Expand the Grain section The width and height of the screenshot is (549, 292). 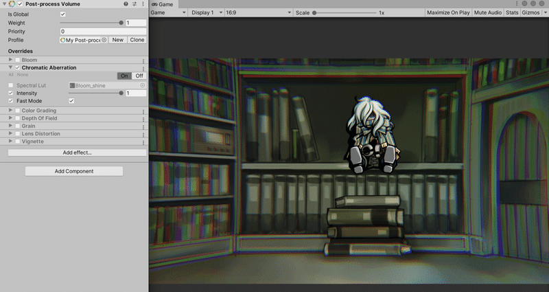point(10,126)
